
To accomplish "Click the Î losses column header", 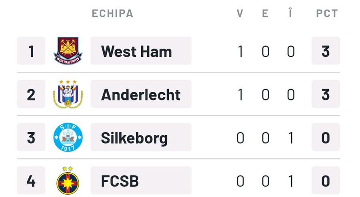I will (290, 13).
